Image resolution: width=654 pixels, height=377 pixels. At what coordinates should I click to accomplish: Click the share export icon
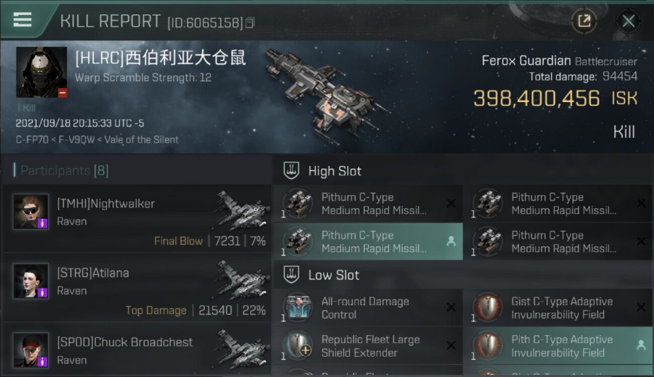click(584, 21)
